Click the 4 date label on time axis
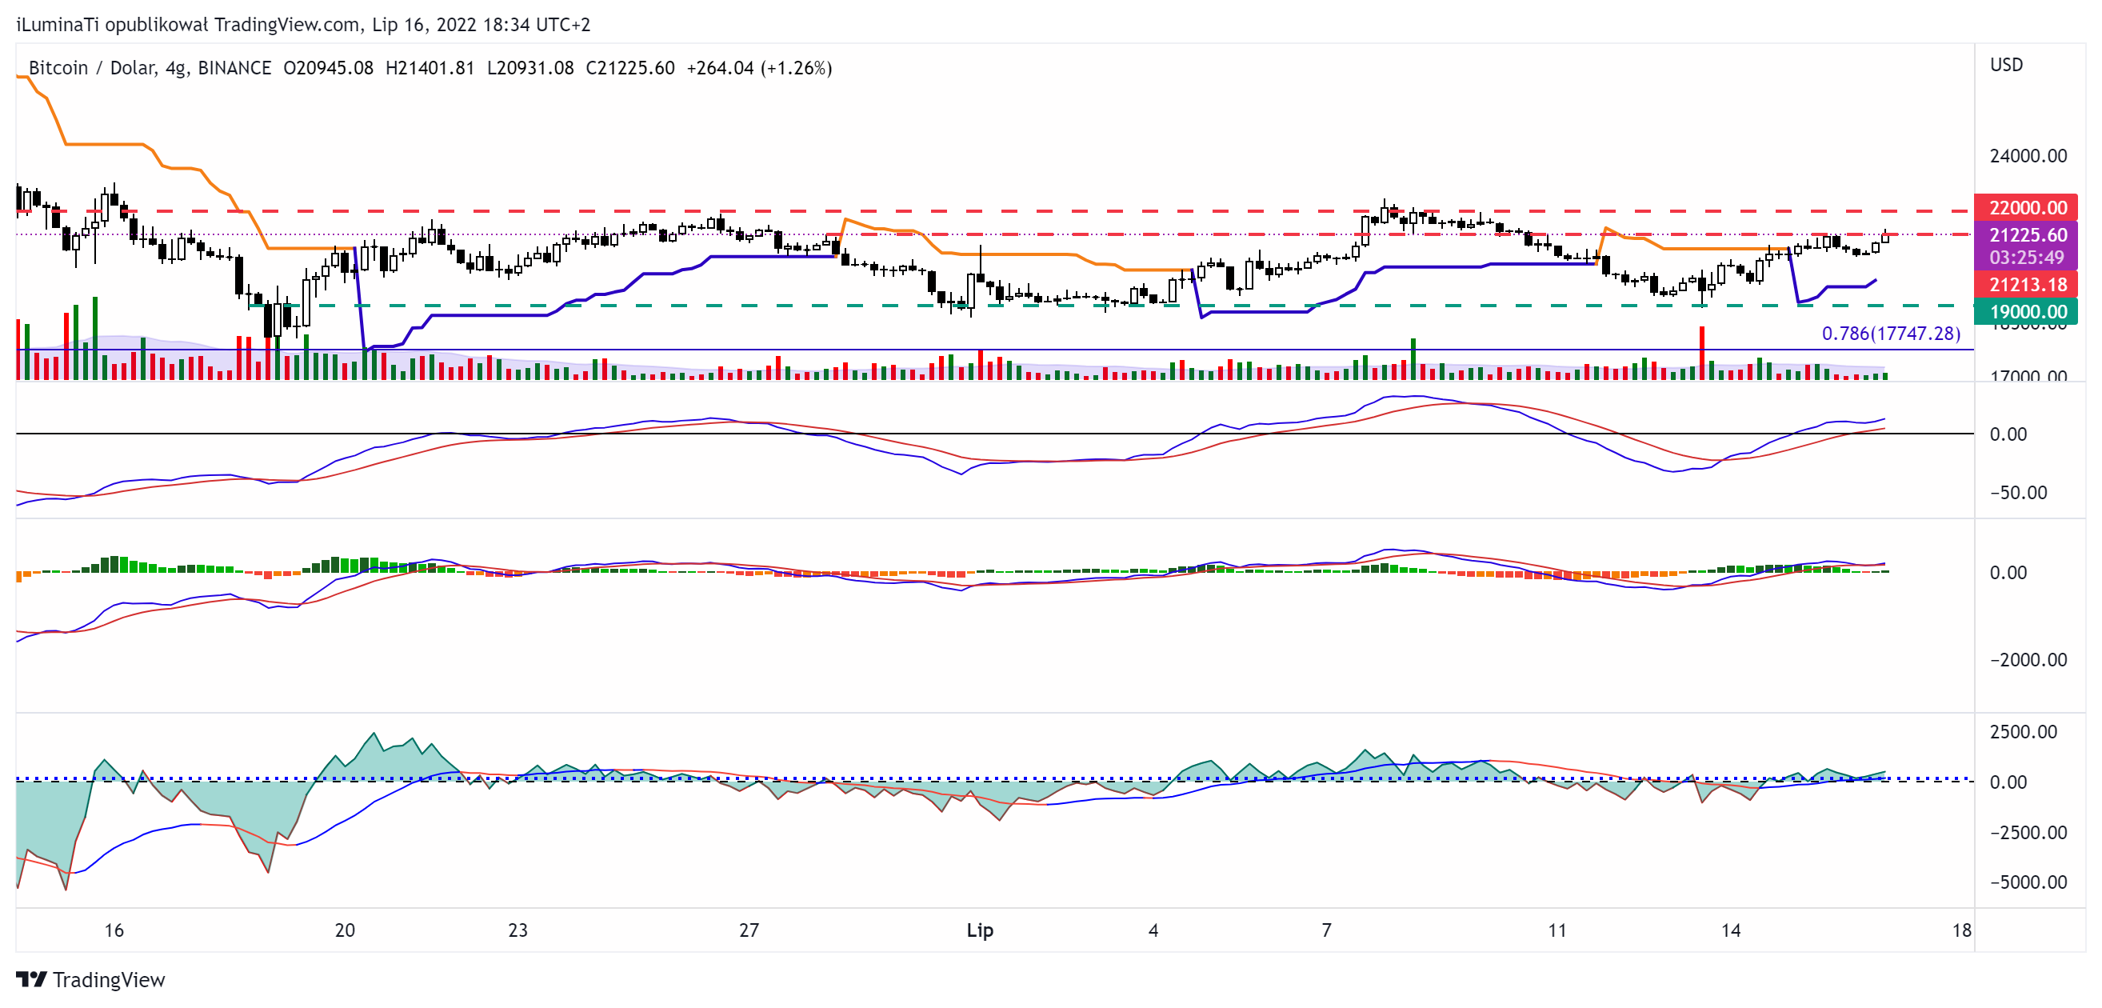Screen dimensions: 2102x1008 pos(1153,930)
